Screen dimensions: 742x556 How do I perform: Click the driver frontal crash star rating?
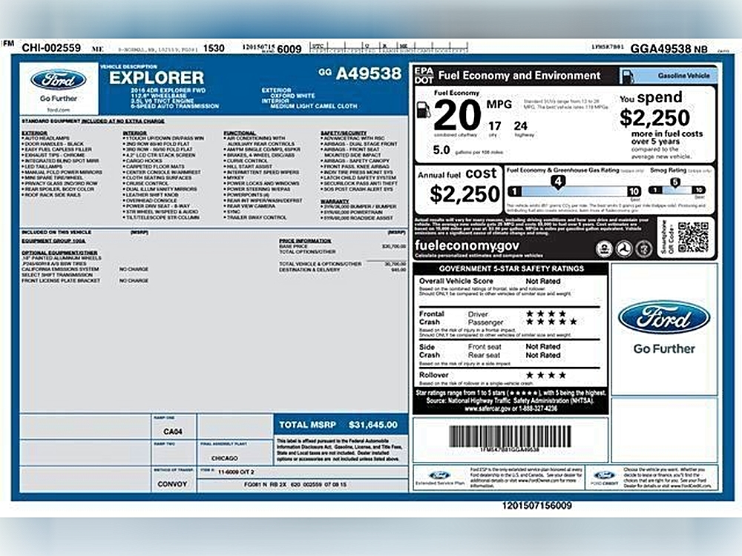pos(545,314)
